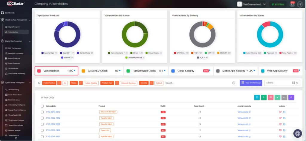This screenshot has width=306, height=141.
Task: Click the Surface Web Monitoring icon
Action: tap(7, 74)
